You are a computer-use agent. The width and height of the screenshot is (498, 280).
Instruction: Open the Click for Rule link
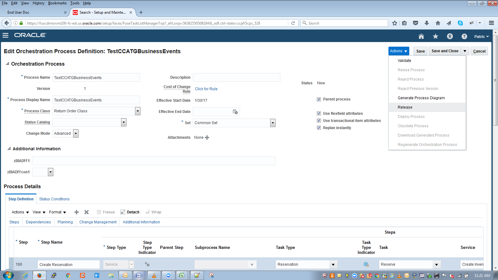(206, 89)
